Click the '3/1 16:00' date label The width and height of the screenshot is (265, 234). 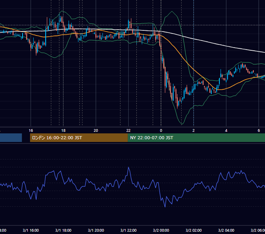[x=31, y=230]
